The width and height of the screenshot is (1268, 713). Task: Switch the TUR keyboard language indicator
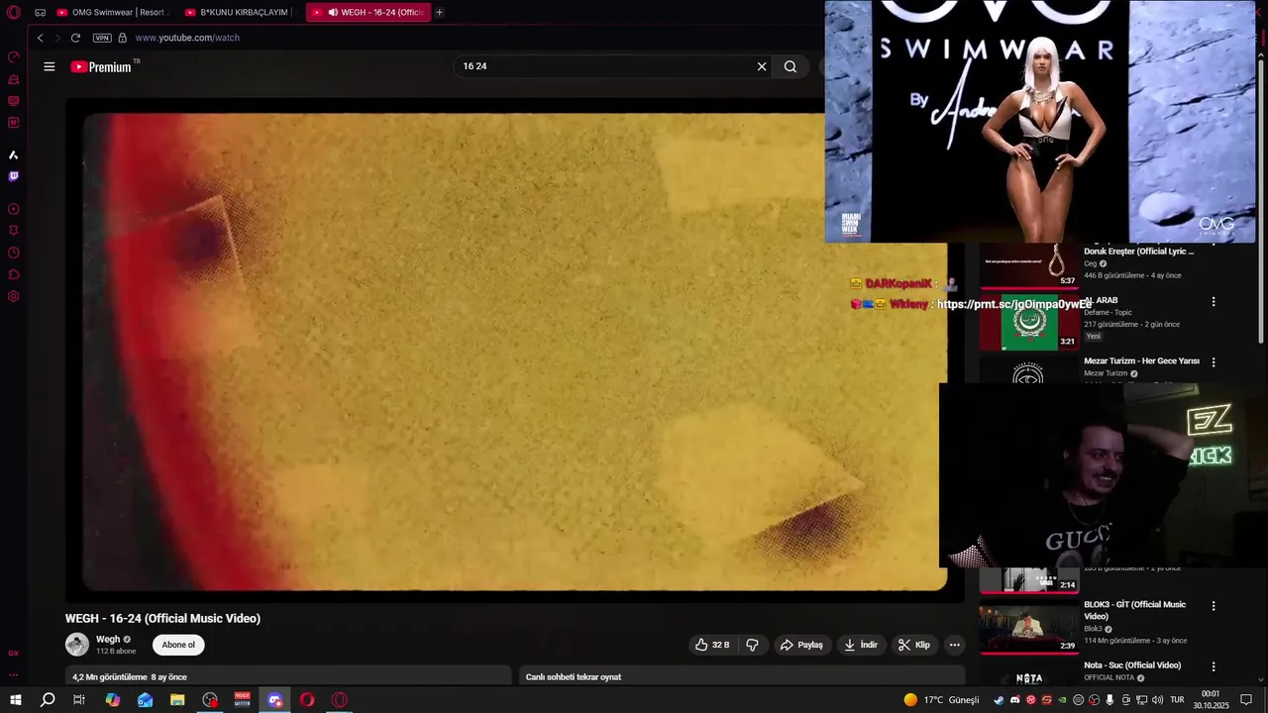1177,700
